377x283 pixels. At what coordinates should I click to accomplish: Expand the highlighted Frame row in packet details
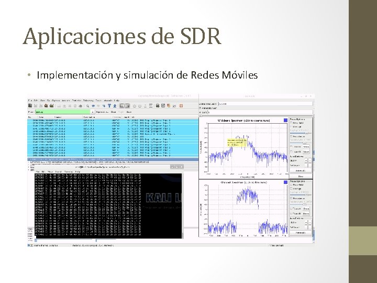click(29, 159)
